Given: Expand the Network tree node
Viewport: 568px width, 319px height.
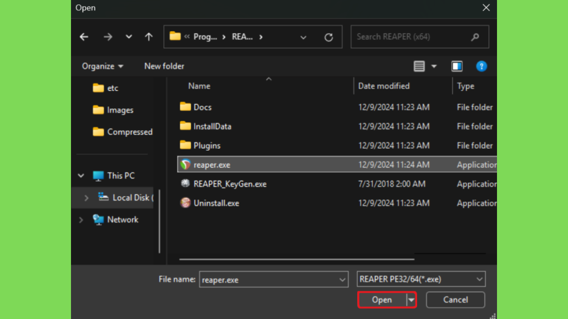Looking at the screenshot, I should pyautogui.click(x=81, y=219).
